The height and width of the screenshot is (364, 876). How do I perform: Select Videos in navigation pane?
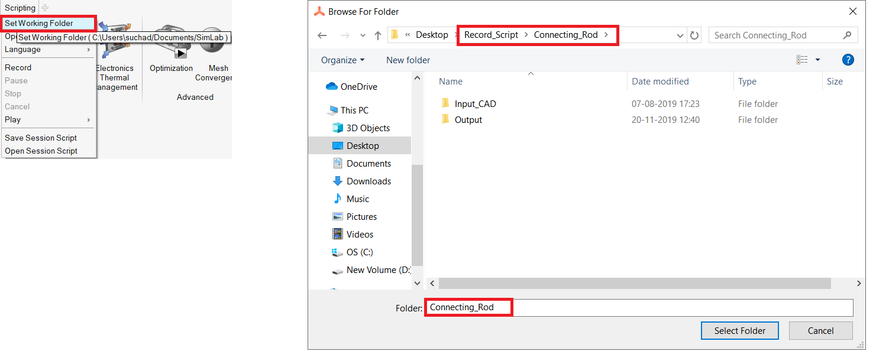point(353,235)
